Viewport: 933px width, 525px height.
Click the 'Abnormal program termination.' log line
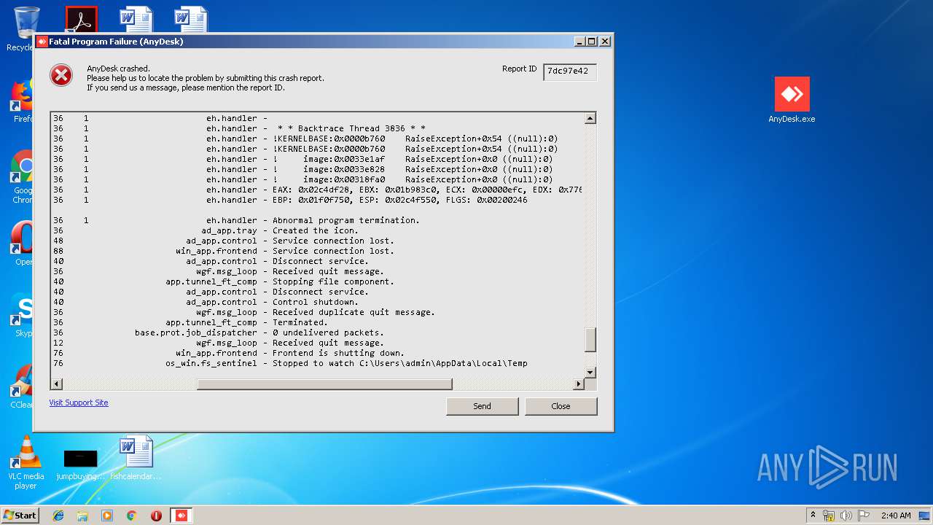click(346, 220)
